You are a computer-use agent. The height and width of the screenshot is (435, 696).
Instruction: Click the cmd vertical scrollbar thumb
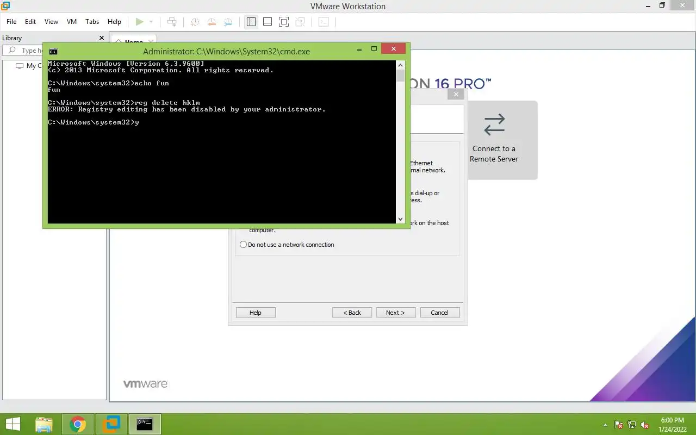click(x=400, y=76)
